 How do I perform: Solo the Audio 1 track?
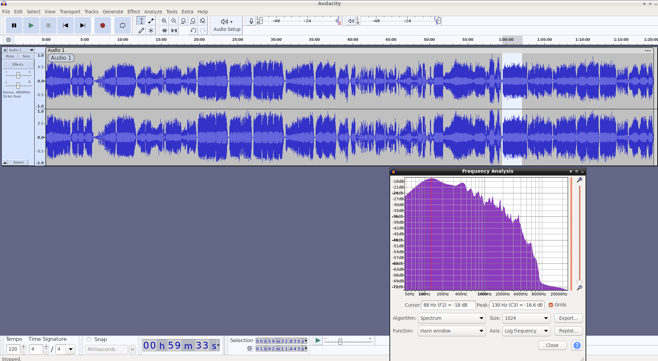(x=26, y=56)
